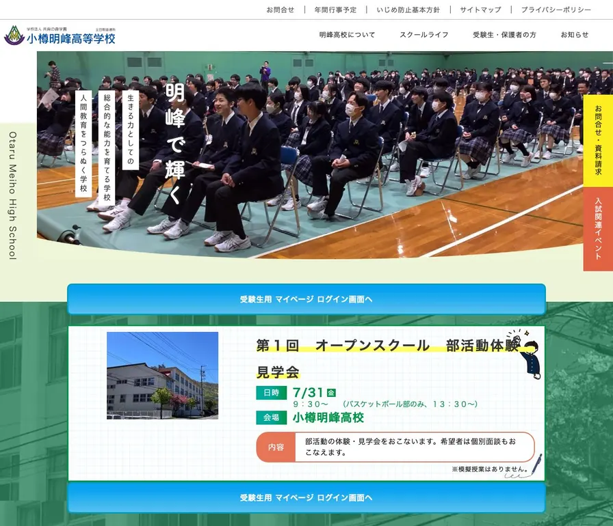Open the 受験生・保護者の方 menu

point(504,35)
